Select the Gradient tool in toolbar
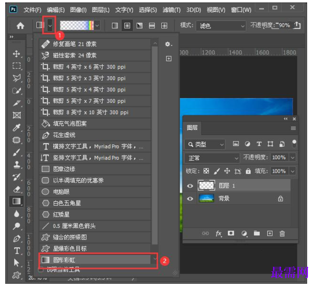Viewport: 316px width, 285px height. (17, 201)
